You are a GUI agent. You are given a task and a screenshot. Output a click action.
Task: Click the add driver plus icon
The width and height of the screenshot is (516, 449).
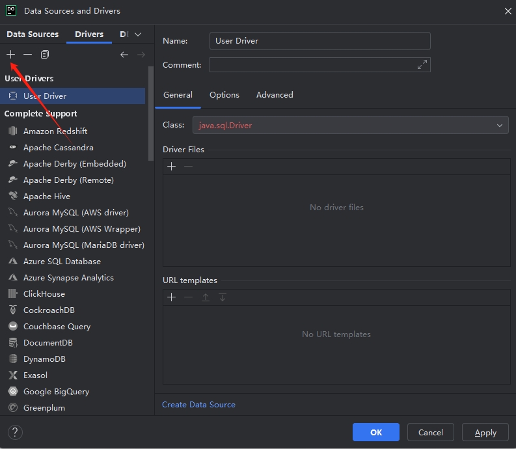pos(11,55)
